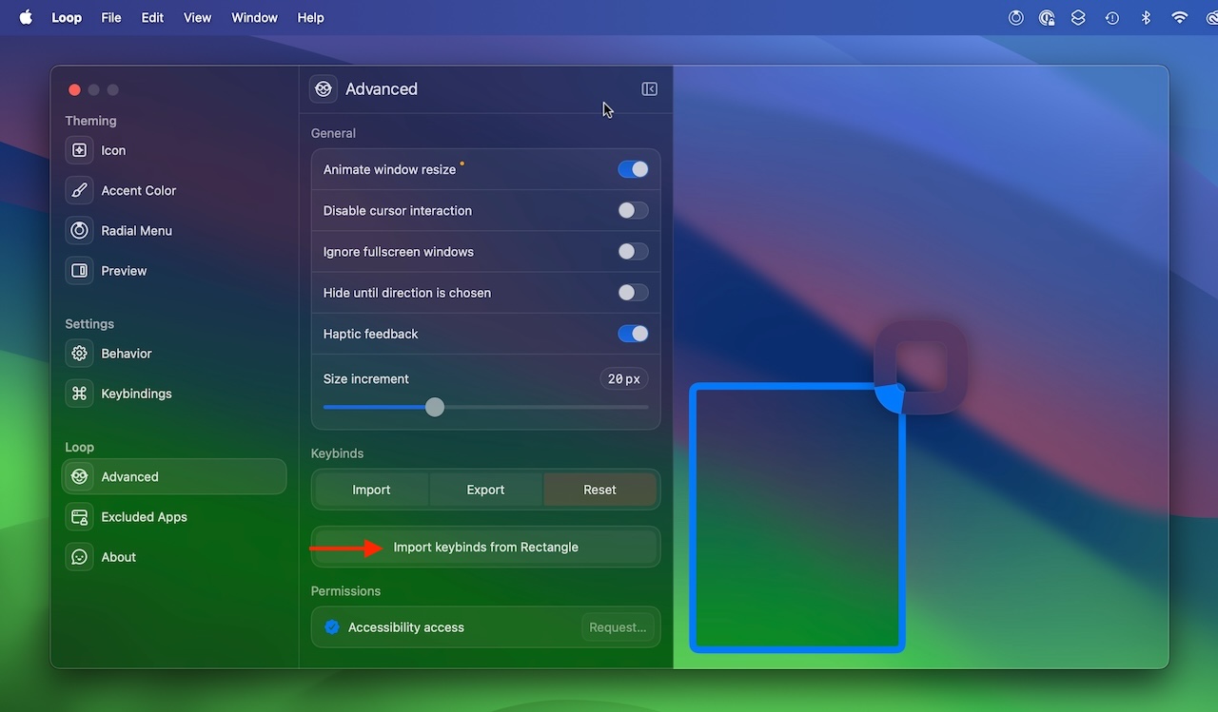This screenshot has width=1218, height=712.
Task: Click the Advanced header icon beside the title
Action: click(324, 89)
